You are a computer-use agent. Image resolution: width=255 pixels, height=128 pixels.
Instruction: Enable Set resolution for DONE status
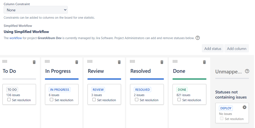coord(179,100)
